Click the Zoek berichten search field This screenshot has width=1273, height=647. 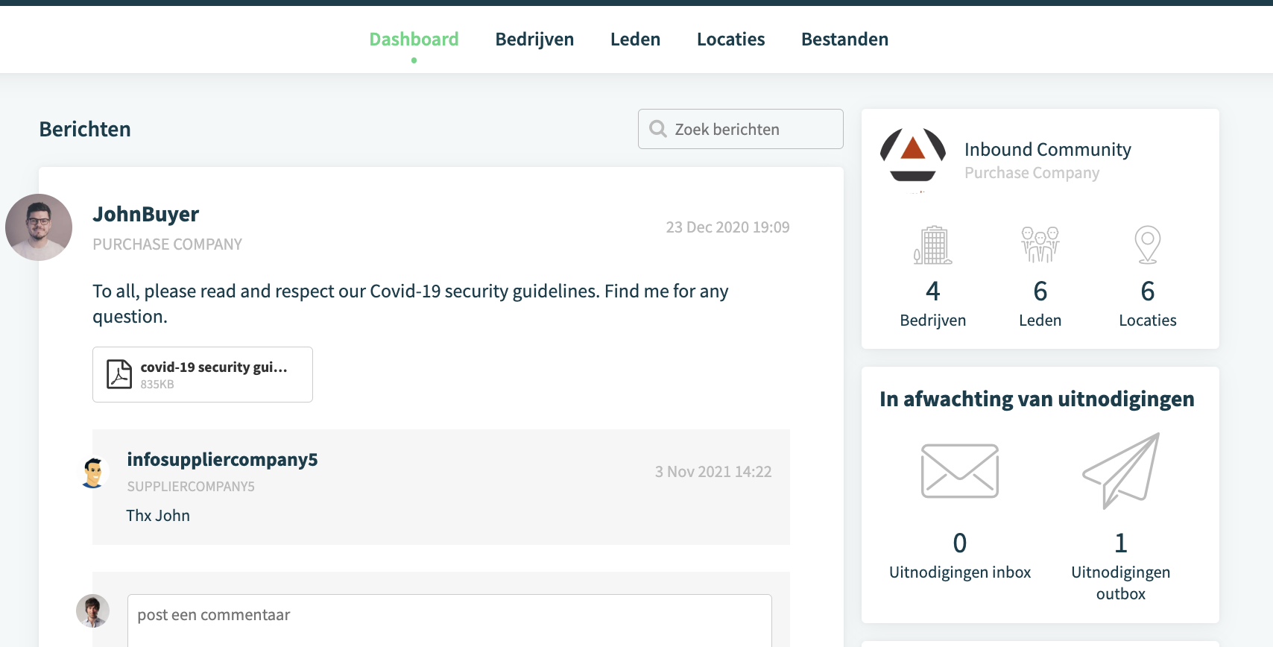[x=741, y=129]
